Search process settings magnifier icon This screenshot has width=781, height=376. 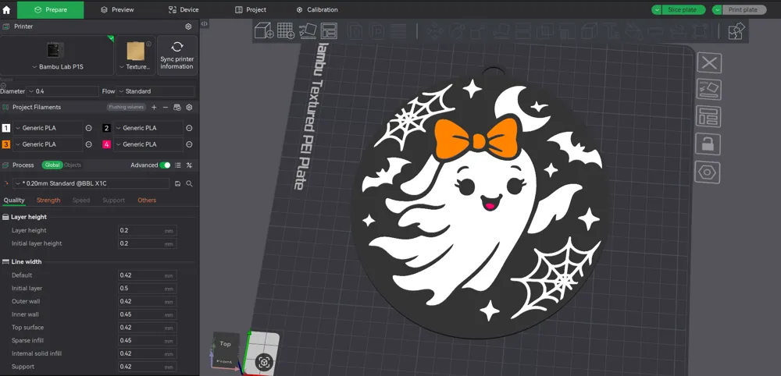tap(189, 183)
